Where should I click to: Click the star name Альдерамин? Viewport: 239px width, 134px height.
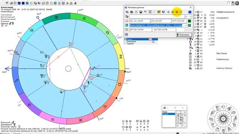pos(223,18)
